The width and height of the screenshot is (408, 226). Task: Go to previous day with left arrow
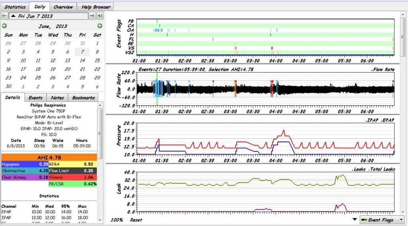(4, 16)
